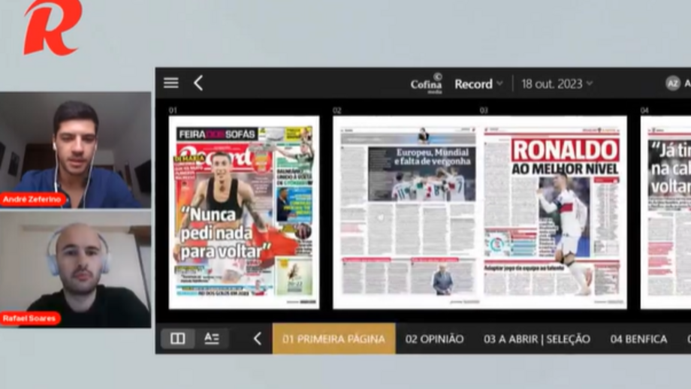Open the Record publication dropdown
691x389 pixels.
click(x=478, y=83)
